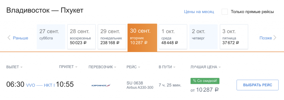Open the ПЕРЕВОЗЧИК sort dropdown
This screenshot has width=284, height=100.
pyautogui.click(x=102, y=67)
